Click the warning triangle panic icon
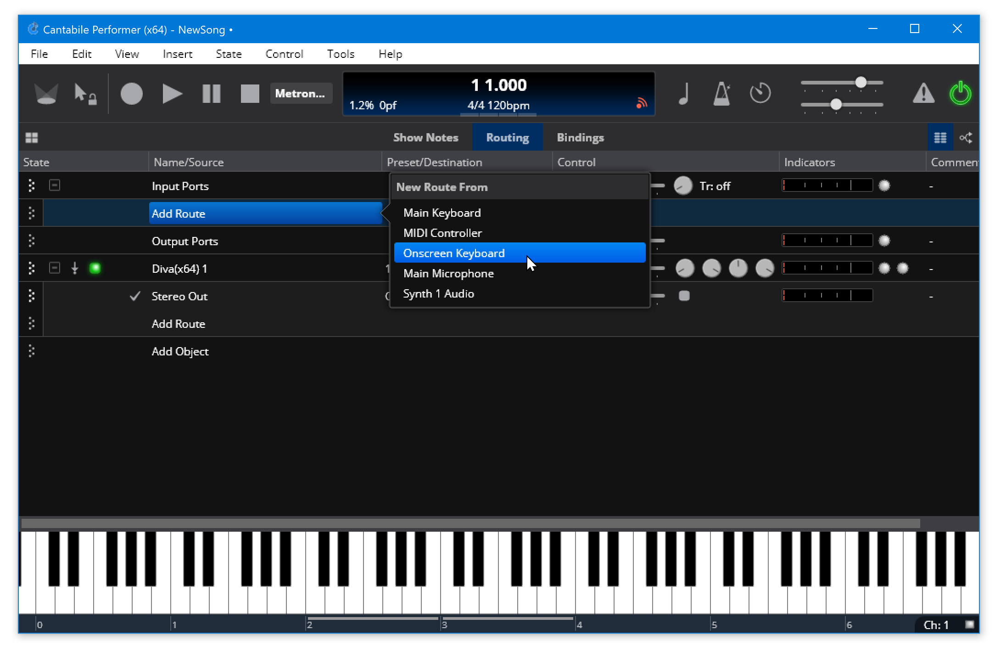 923,93
